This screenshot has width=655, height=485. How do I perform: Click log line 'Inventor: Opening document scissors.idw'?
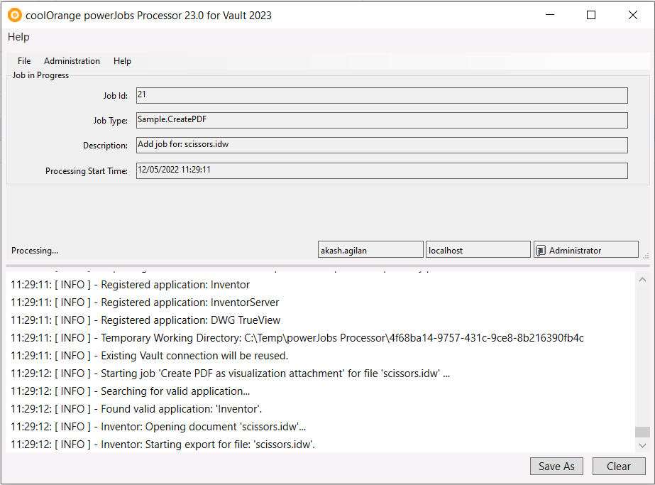click(x=158, y=427)
